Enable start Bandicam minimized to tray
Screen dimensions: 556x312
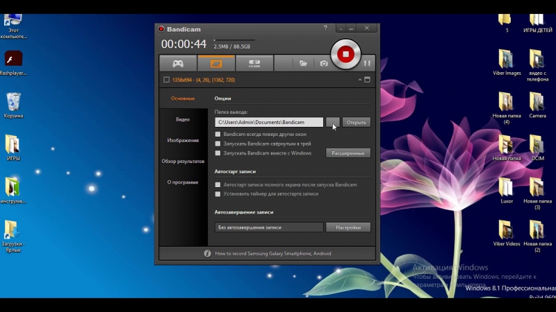click(x=218, y=144)
